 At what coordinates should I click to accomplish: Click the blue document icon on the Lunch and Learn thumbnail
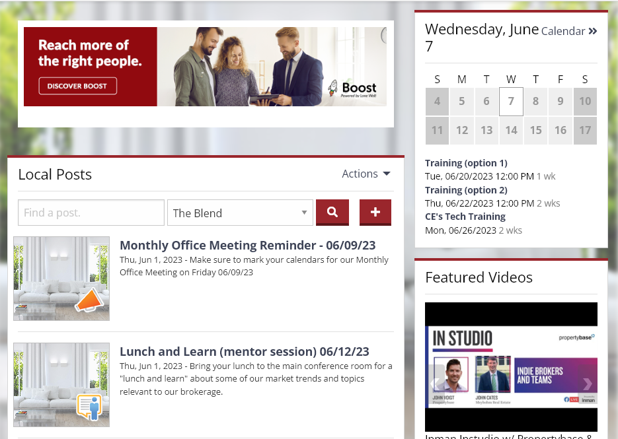(x=90, y=406)
